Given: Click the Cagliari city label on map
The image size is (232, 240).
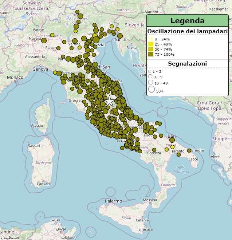Looking at the screenshot, I should point(43,184).
